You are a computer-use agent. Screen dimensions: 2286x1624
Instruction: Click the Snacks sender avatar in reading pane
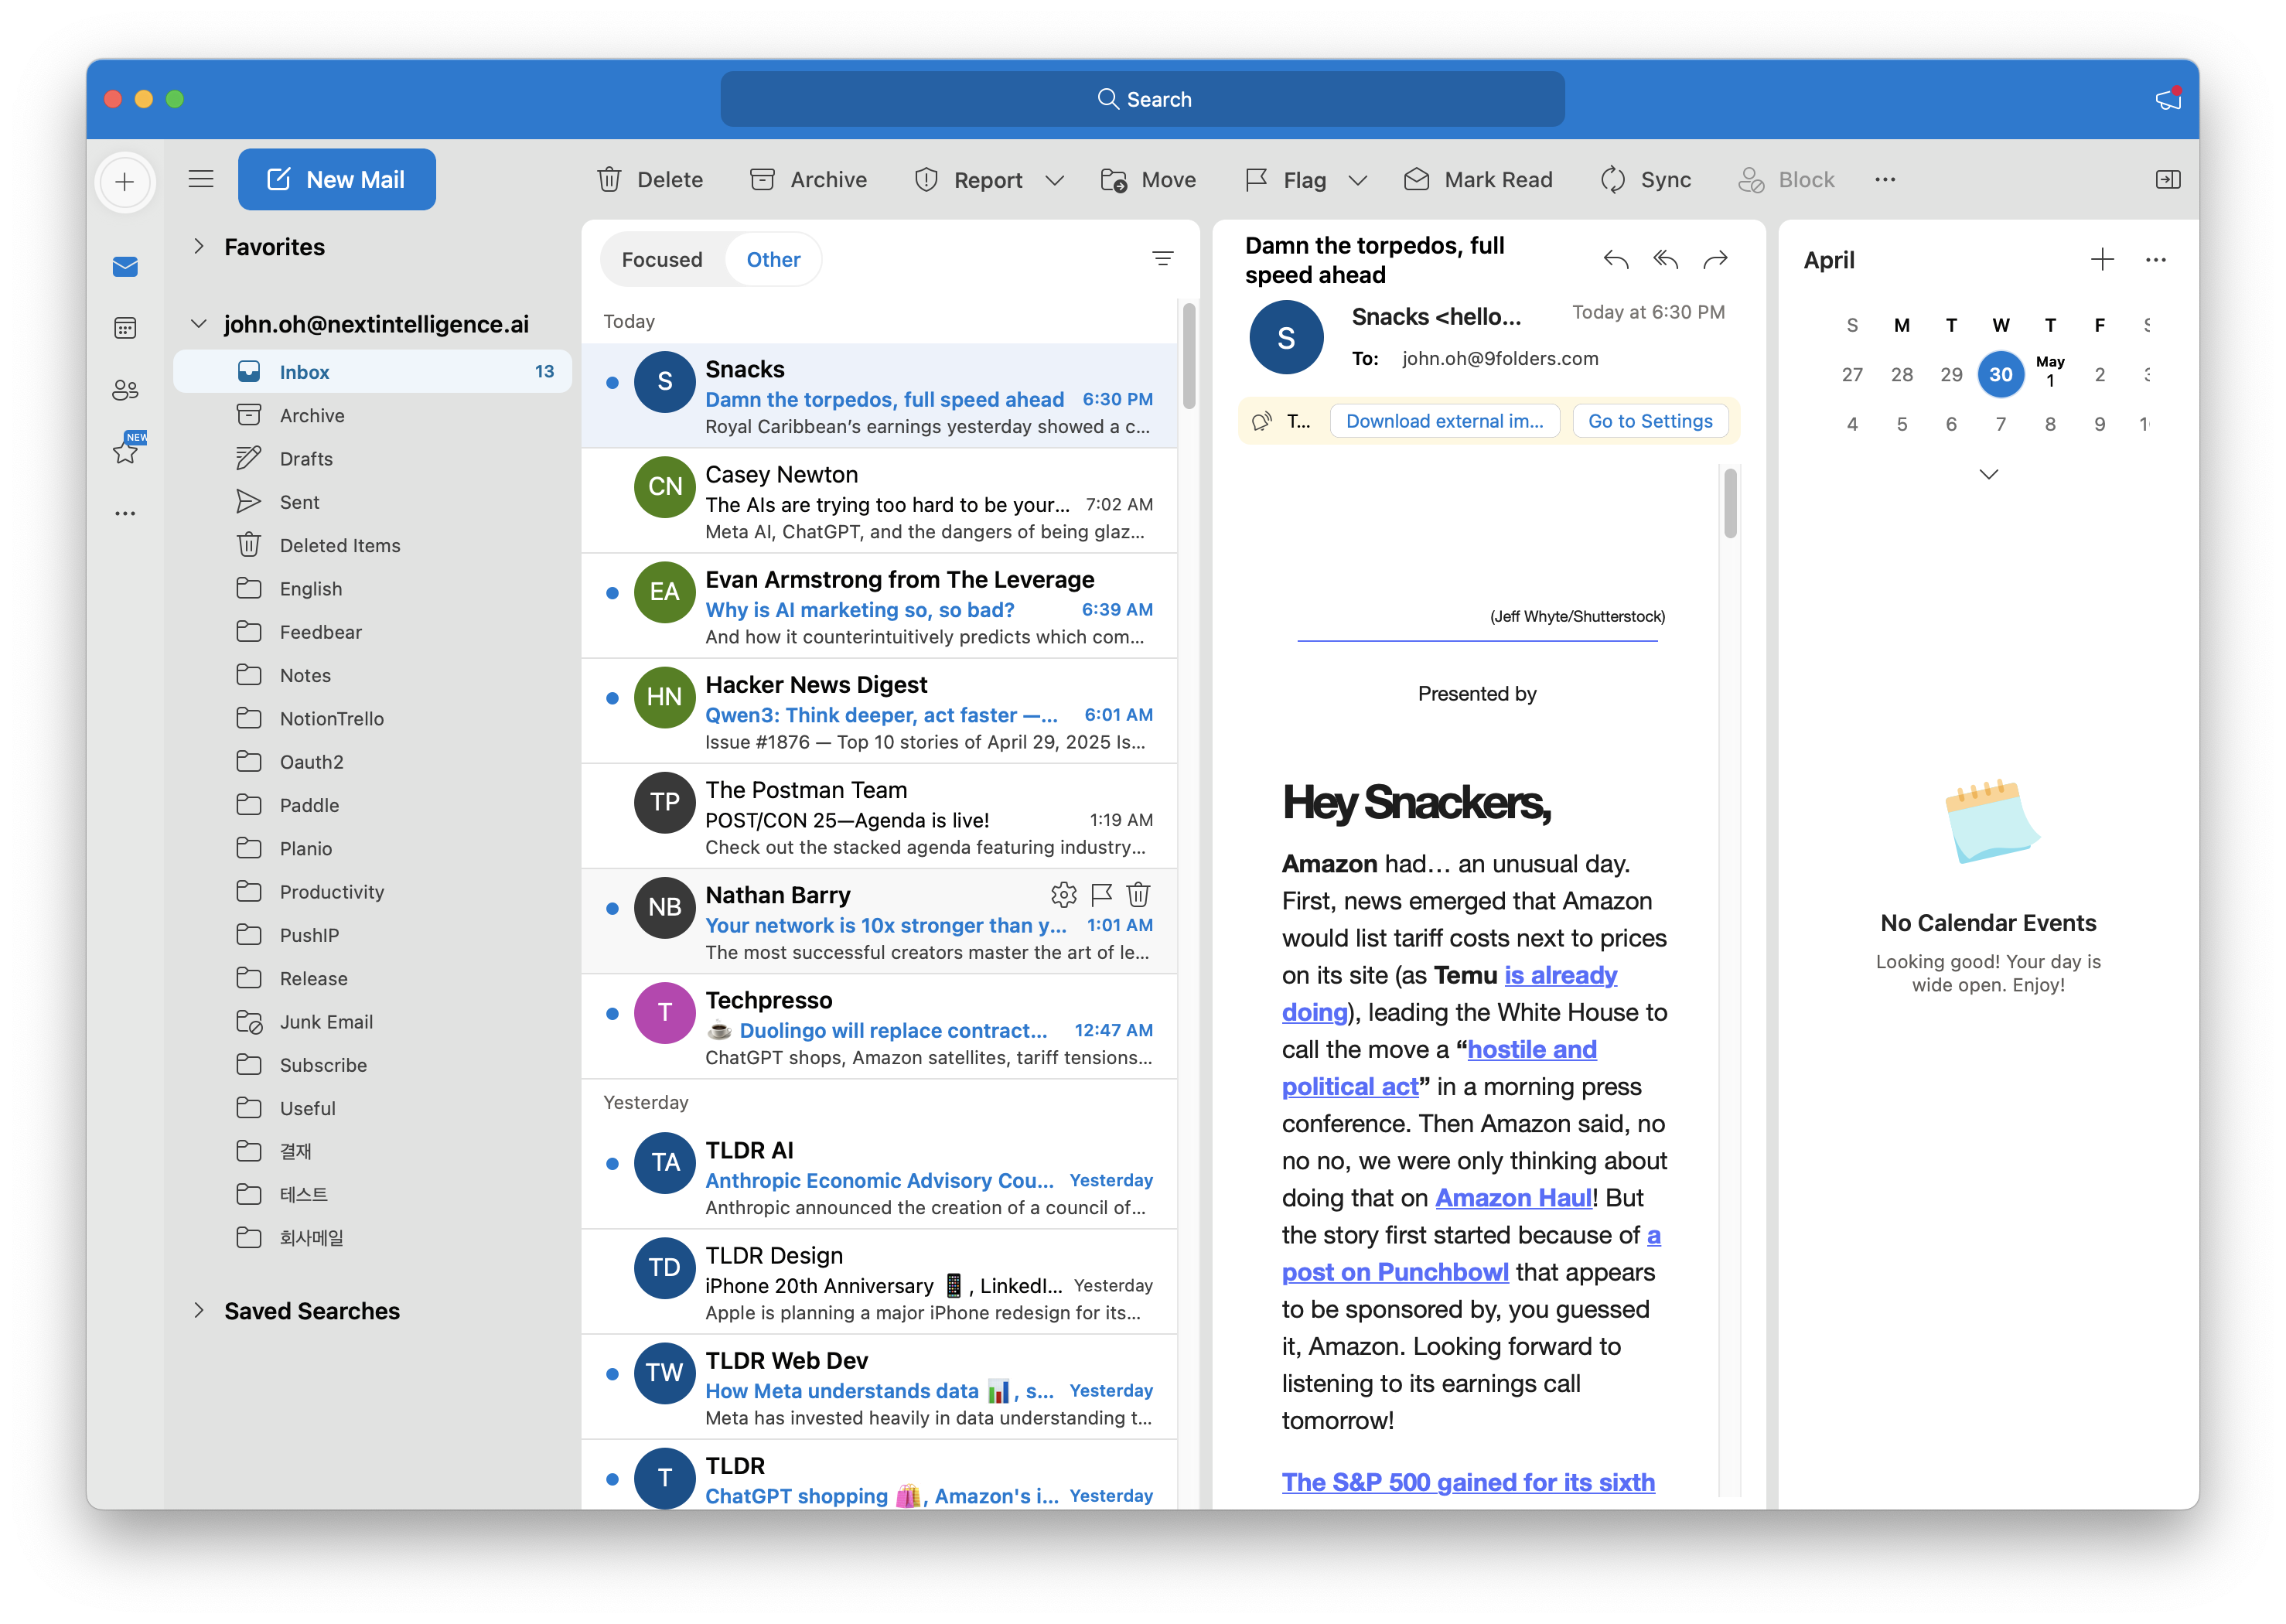pos(1286,338)
